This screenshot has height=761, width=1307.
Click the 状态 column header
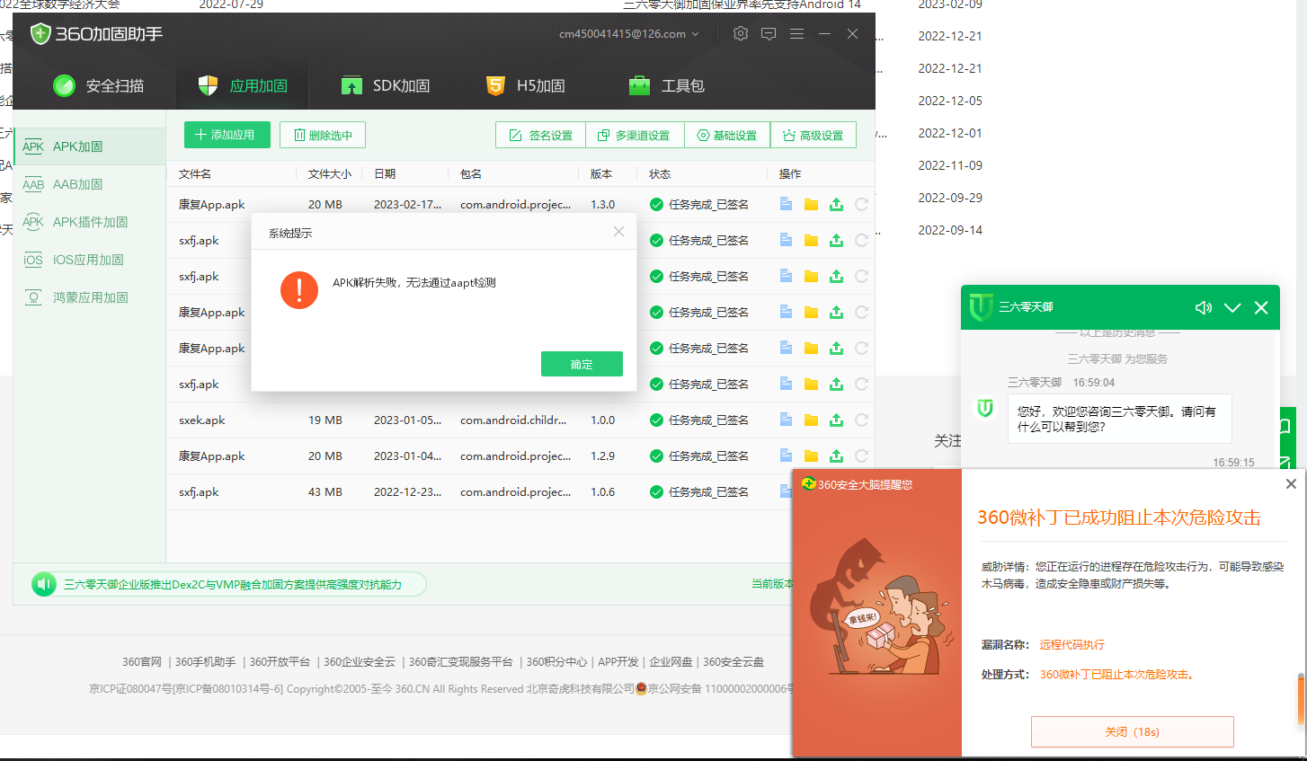tap(660, 173)
